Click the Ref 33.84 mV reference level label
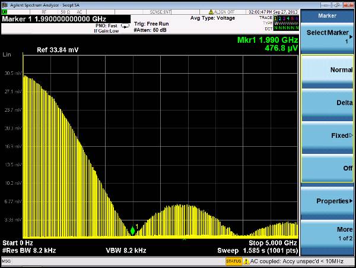The image size is (356, 268). click(x=58, y=49)
